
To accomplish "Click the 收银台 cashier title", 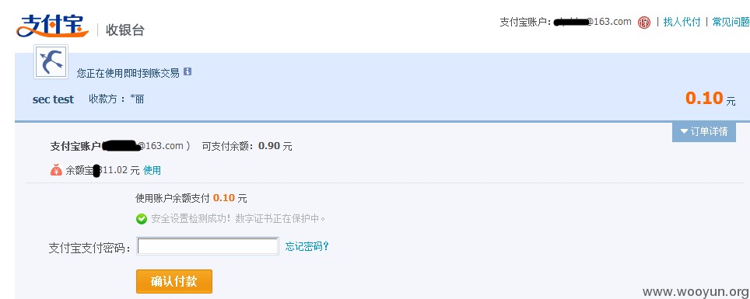I will click(125, 30).
